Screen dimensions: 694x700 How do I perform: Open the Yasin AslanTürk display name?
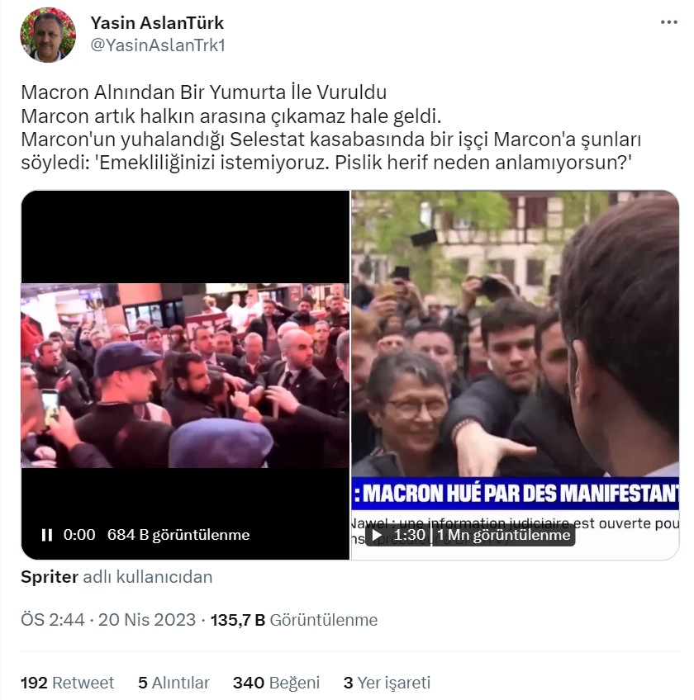coord(157,23)
